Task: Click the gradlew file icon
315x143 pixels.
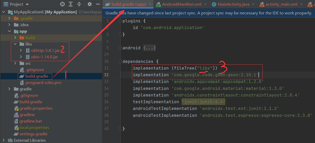Action: (x=16, y=115)
